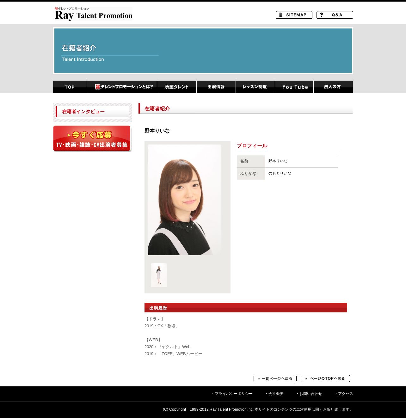Select 所属タレント navigation item
Image resolution: width=406 pixels, height=418 pixels.
click(x=177, y=87)
